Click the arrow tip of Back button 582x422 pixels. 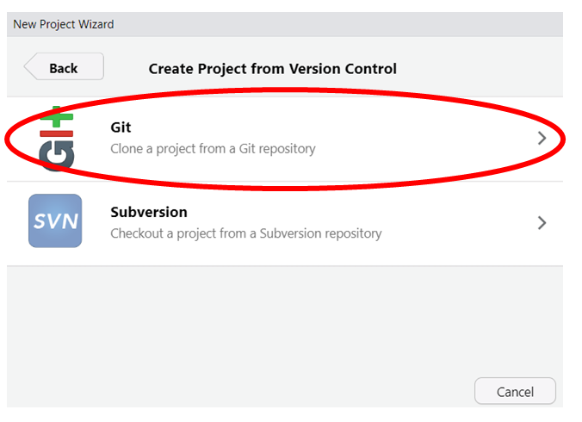pyautogui.click(x=30, y=66)
